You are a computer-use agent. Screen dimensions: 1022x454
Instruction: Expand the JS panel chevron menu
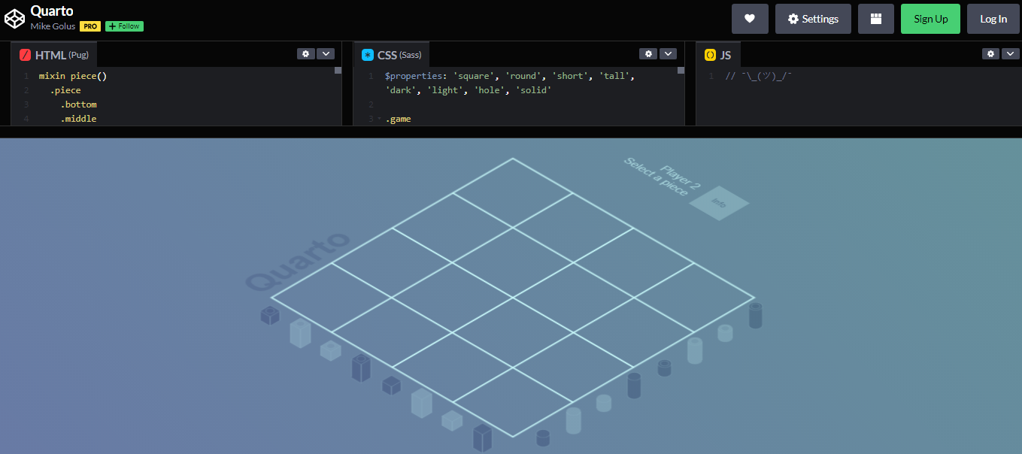point(1010,53)
